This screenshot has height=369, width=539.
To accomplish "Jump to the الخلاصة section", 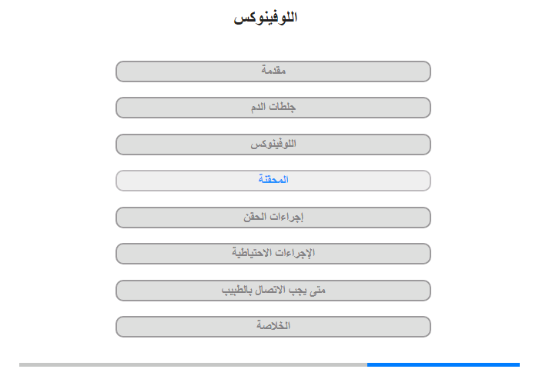I will click(273, 326).
